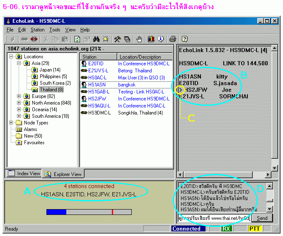Open Connection Statistics with the bar chart icon

(151, 39)
